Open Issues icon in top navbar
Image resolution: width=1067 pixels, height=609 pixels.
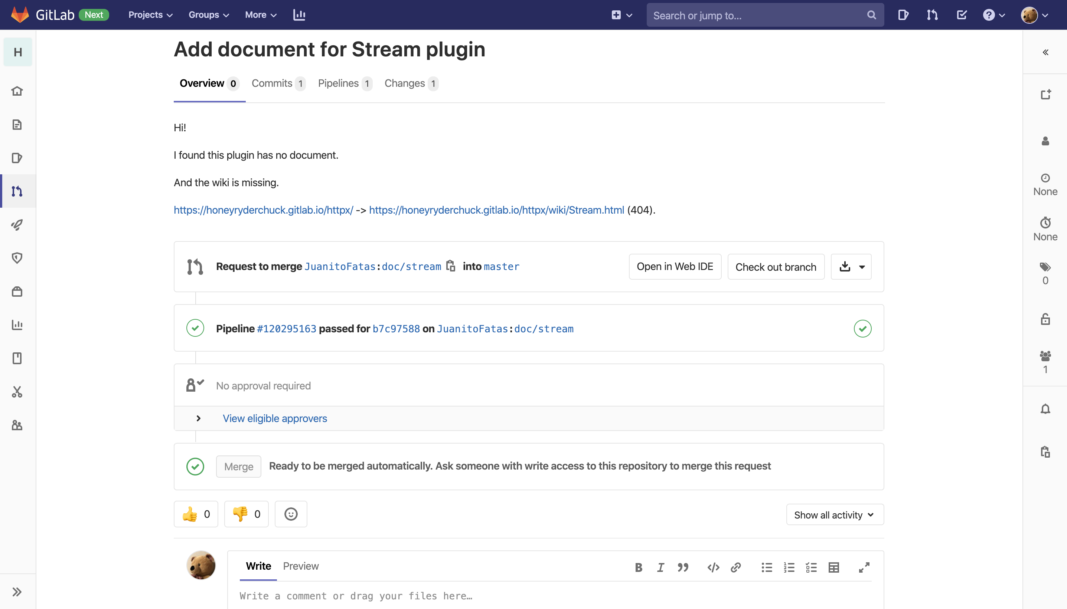903,15
